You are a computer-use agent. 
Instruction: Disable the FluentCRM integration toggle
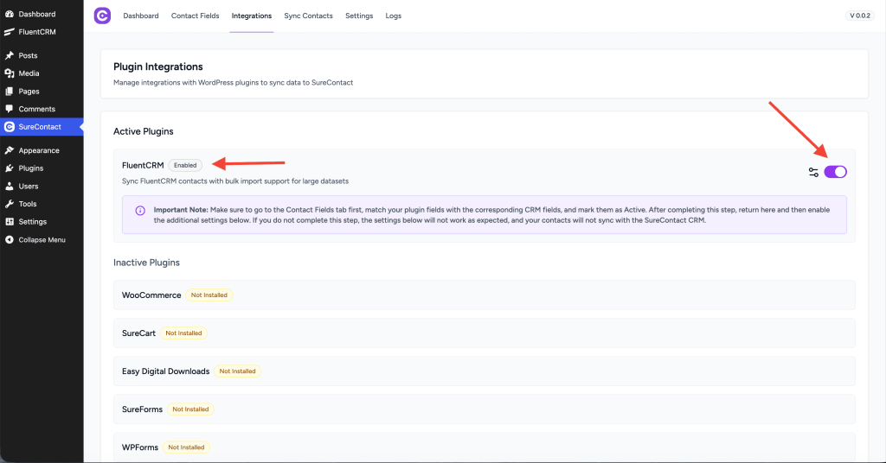[x=835, y=172]
